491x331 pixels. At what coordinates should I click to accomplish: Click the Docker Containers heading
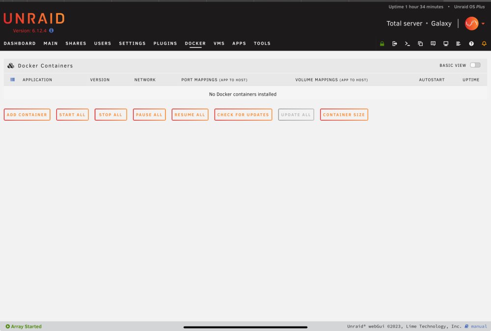[x=45, y=66]
